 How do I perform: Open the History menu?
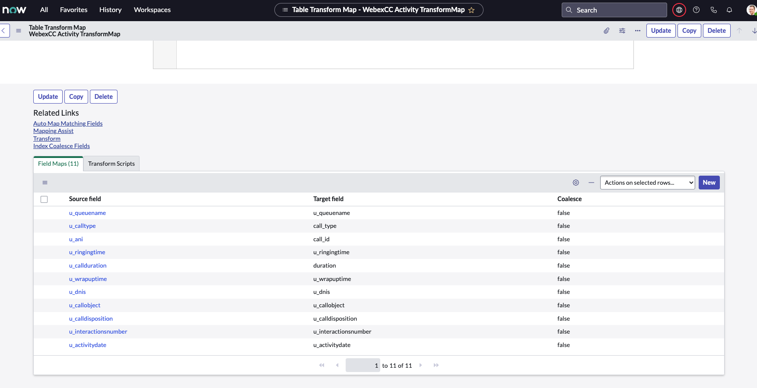click(110, 9)
